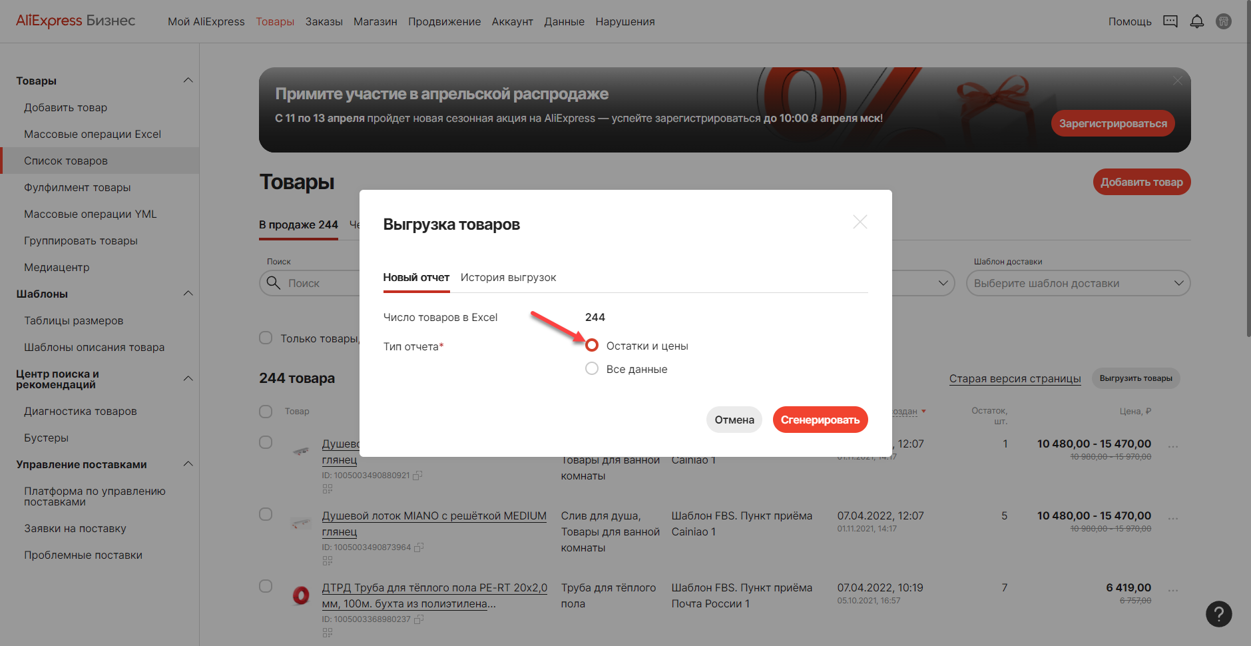Open the Заказы top menu
This screenshot has height=646, width=1251.
(x=324, y=21)
